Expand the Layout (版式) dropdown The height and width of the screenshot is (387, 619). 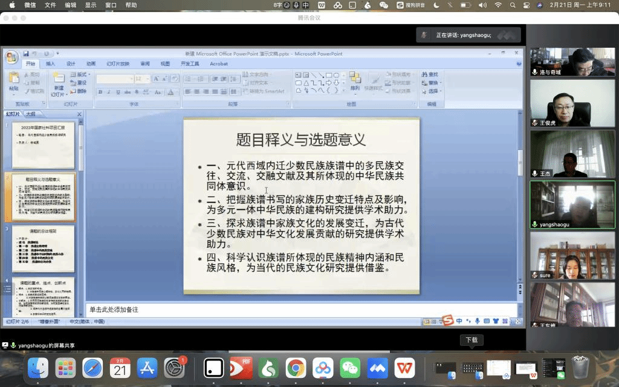(x=88, y=74)
